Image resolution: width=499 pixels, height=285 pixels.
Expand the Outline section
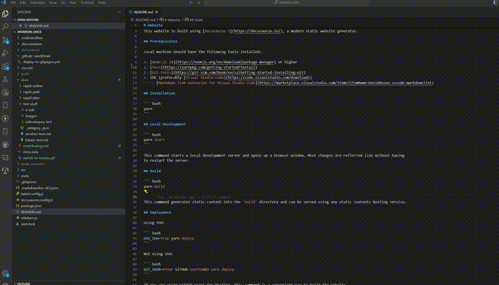(x=14, y=283)
